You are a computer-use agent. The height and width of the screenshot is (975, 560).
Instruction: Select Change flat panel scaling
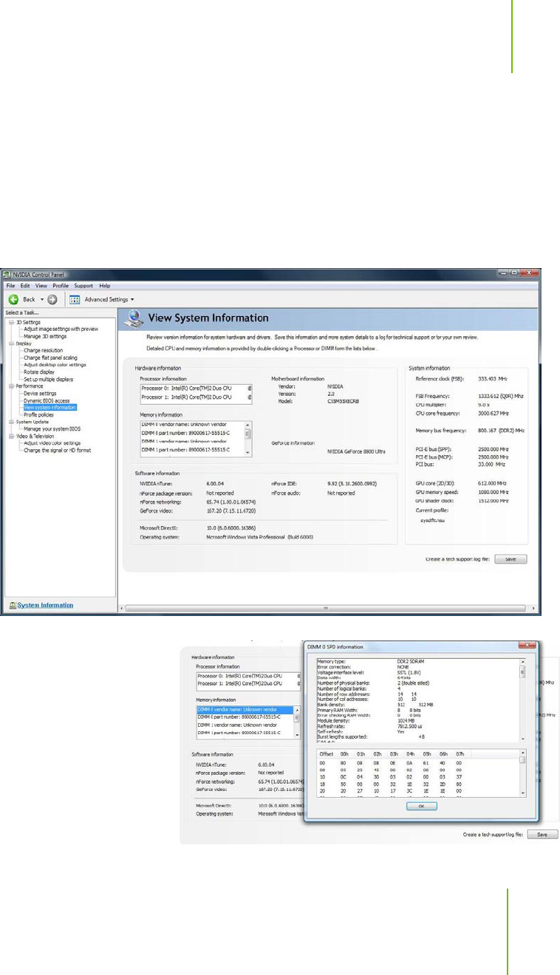pyautogui.click(x=50, y=357)
